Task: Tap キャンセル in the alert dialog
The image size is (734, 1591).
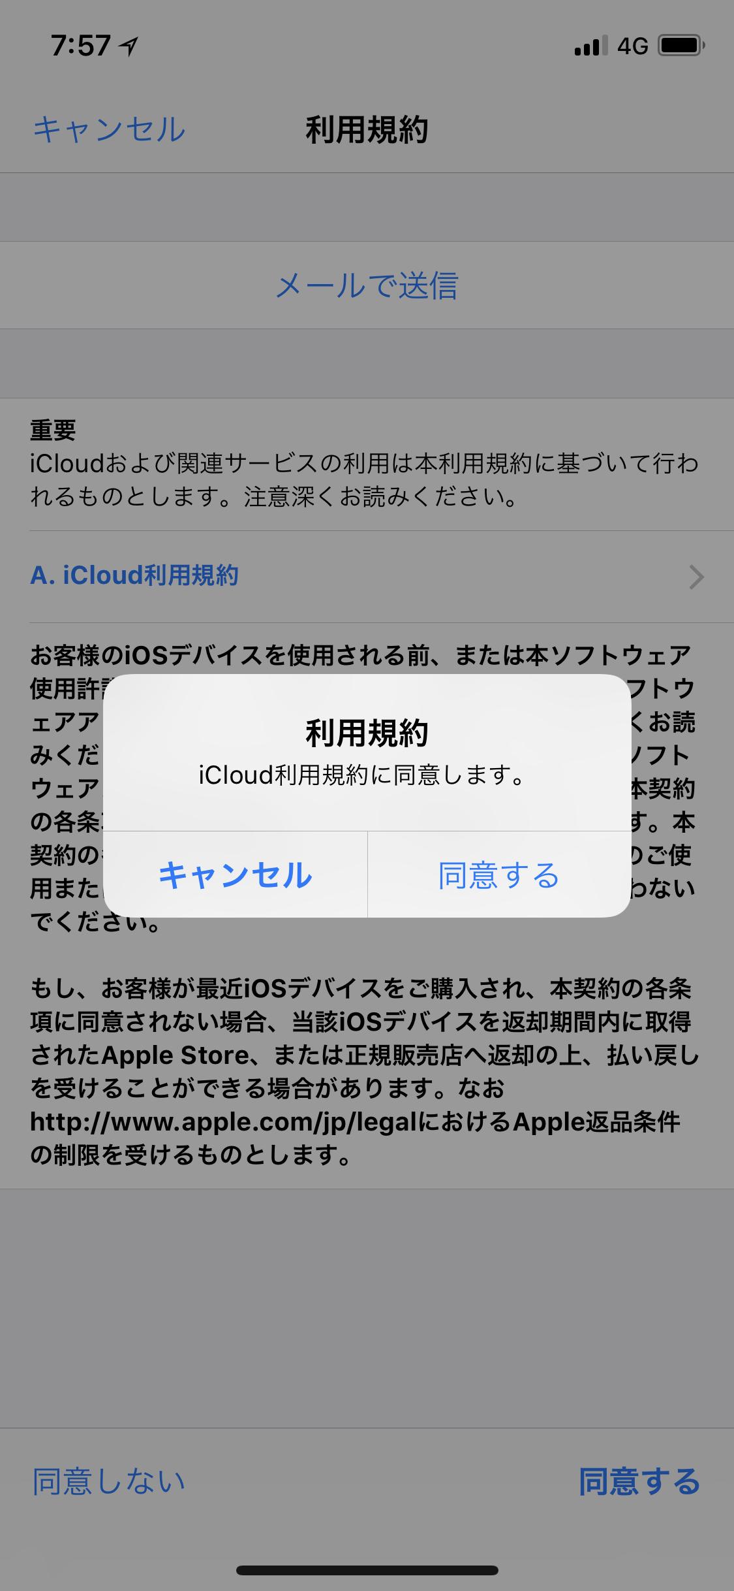Action: (236, 875)
